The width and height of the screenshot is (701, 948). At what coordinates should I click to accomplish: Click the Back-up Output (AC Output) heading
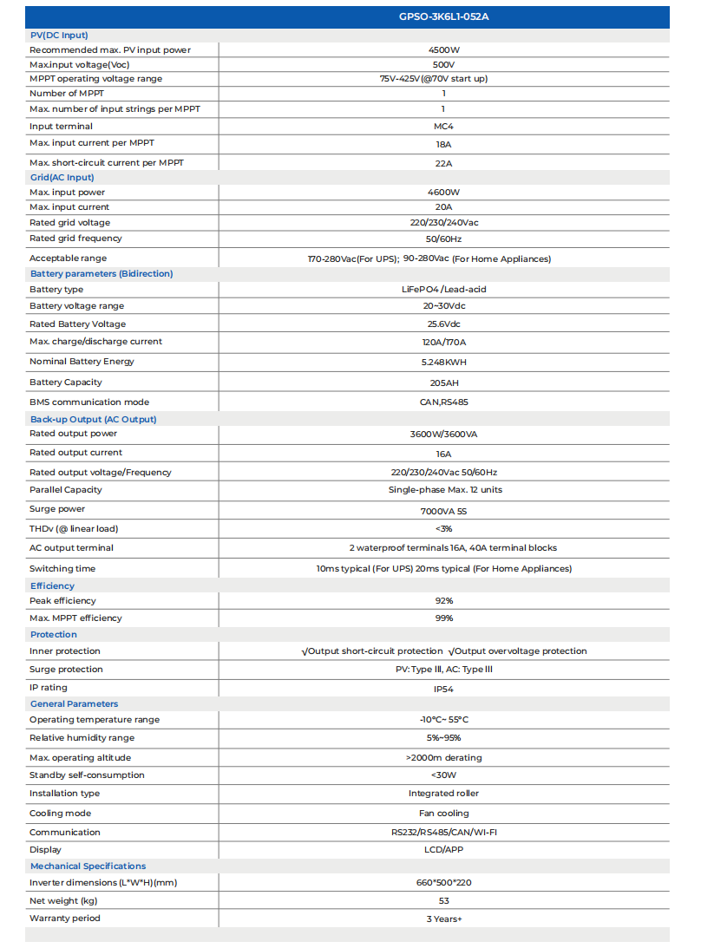click(94, 419)
